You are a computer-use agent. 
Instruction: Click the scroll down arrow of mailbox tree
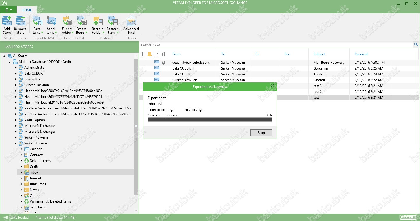[x=136, y=211]
